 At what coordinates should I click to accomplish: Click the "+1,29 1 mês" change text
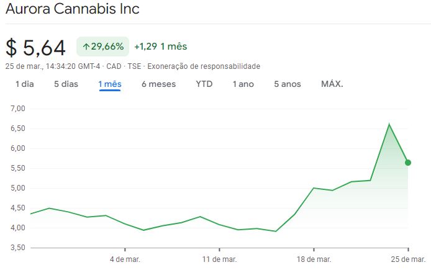(160, 47)
